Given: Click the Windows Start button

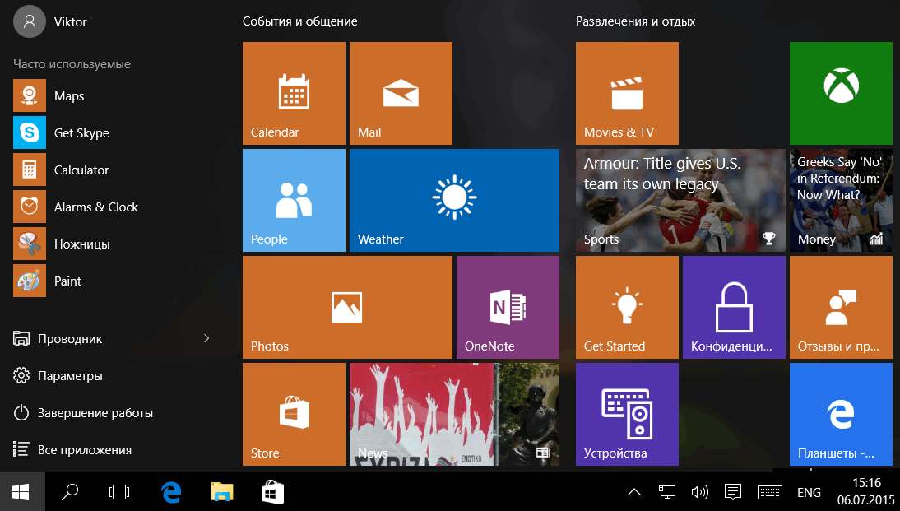Looking at the screenshot, I should tap(21, 491).
